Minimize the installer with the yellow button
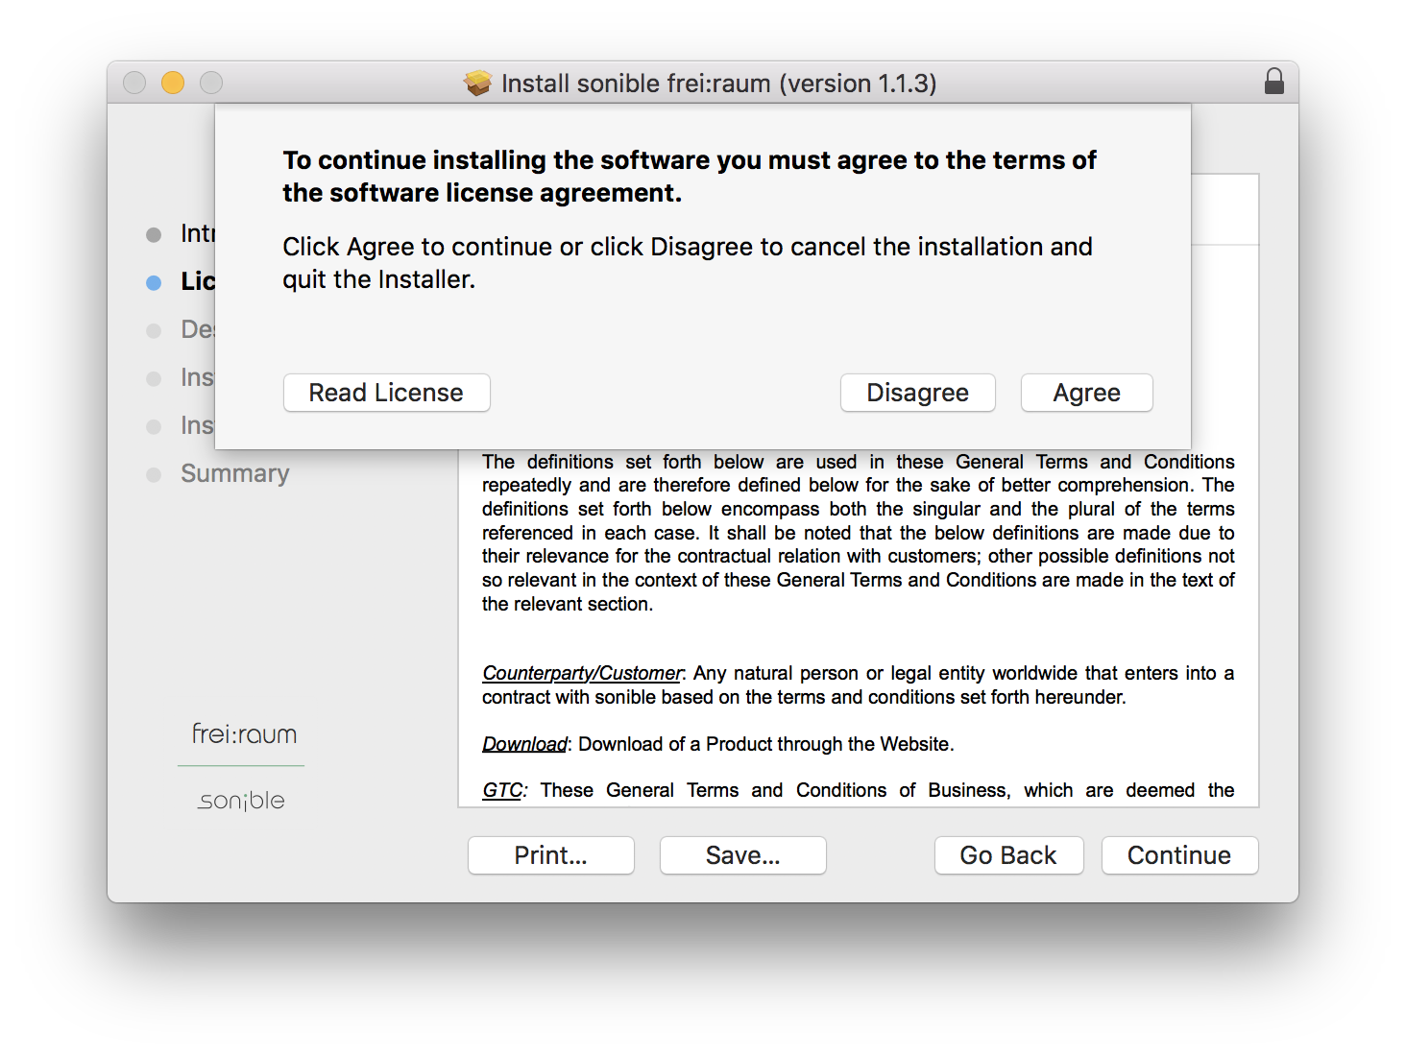The image size is (1406, 1056). point(173,83)
